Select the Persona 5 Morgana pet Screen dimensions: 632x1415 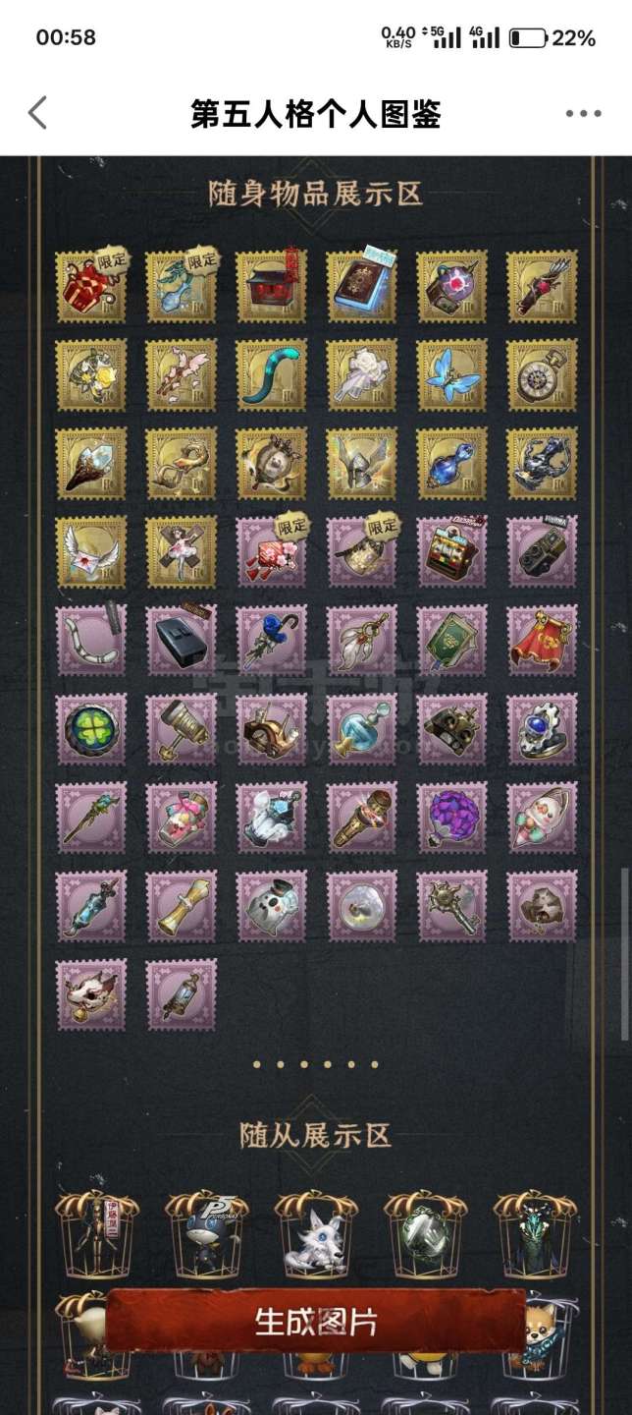tap(206, 1235)
